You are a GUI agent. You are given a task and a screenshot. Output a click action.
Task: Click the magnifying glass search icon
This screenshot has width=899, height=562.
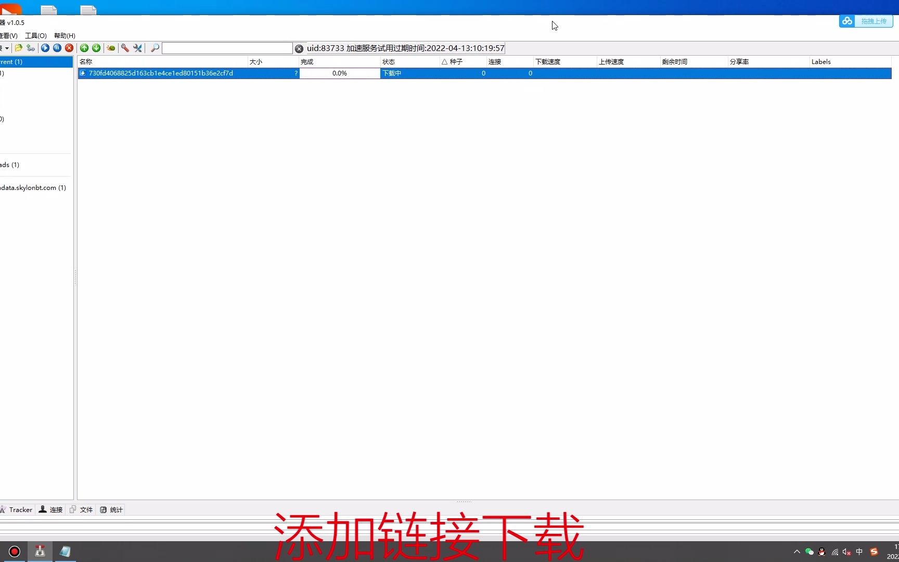tap(155, 48)
